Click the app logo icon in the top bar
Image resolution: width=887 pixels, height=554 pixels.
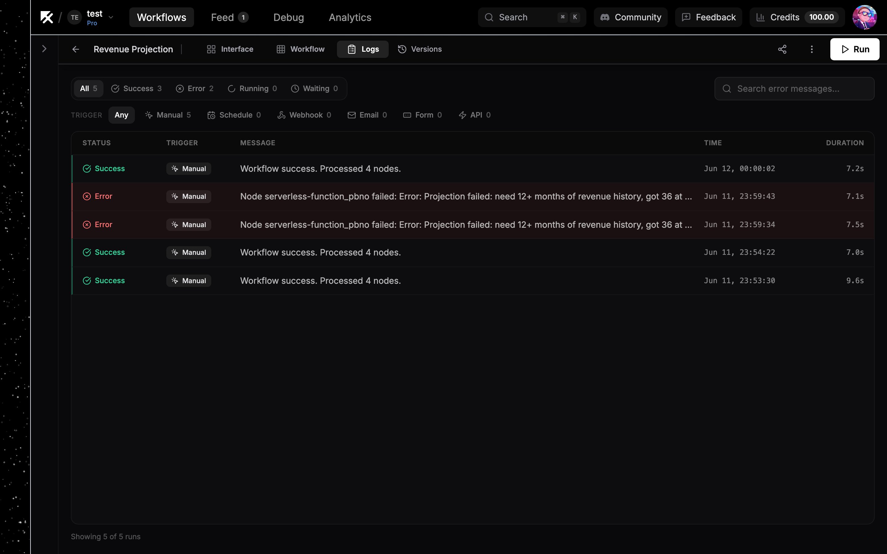(x=47, y=17)
